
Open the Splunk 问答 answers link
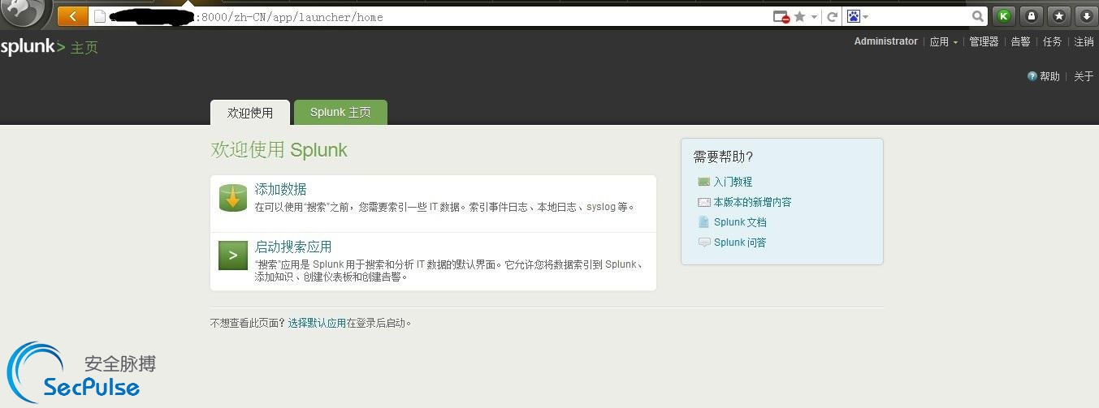click(x=740, y=243)
